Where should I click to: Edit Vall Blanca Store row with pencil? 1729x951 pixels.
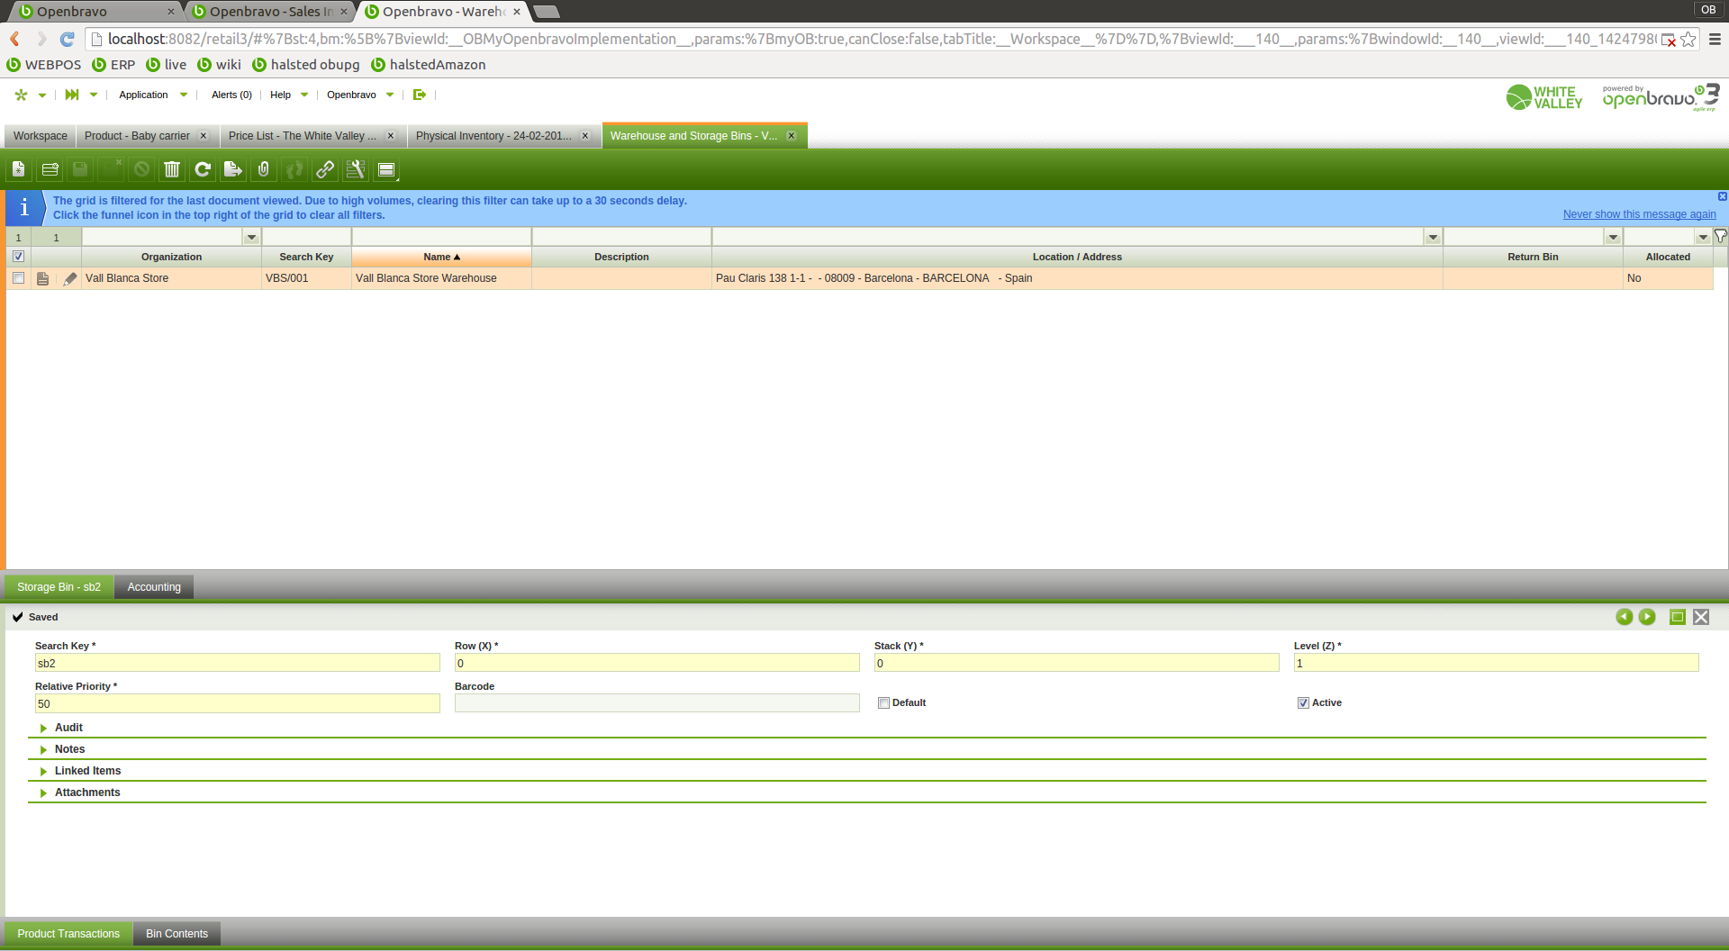70,279
